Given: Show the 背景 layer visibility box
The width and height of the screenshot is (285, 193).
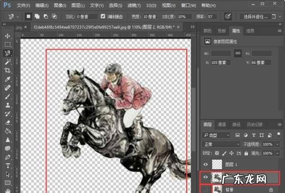Looking at the screenshot, I should [x=205, y=189].
